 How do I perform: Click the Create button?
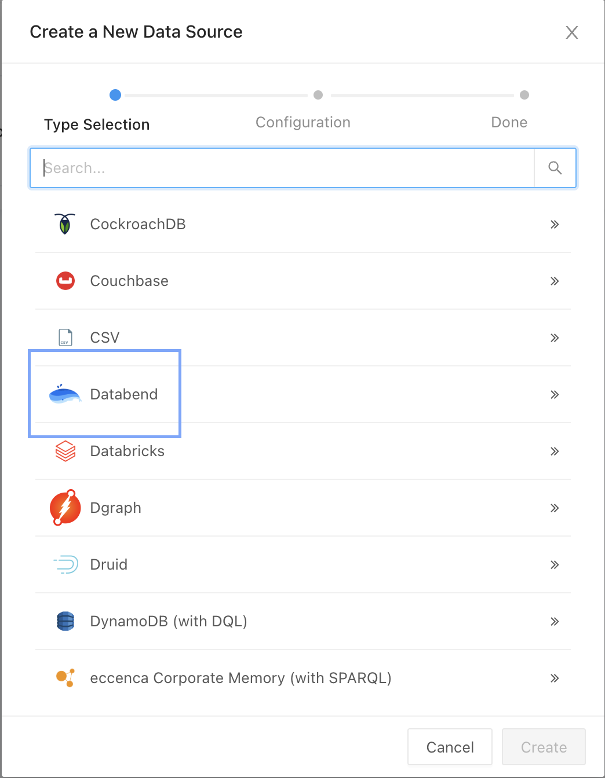point(544,747)
